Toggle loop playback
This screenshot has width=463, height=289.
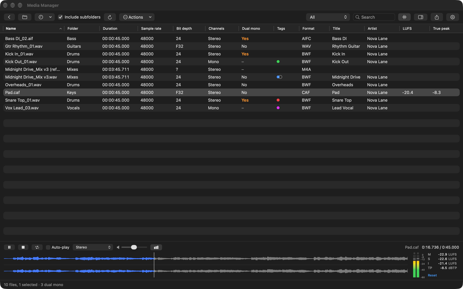coord(37,247)
